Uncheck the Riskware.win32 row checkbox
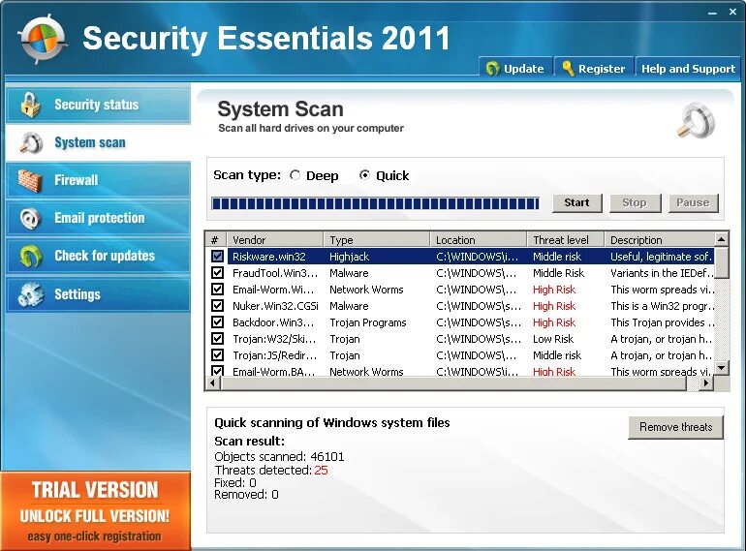 tap(217, 257)
